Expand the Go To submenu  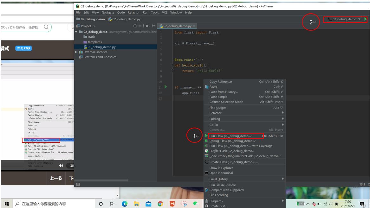pyautogui.click(x=245, y=125)
